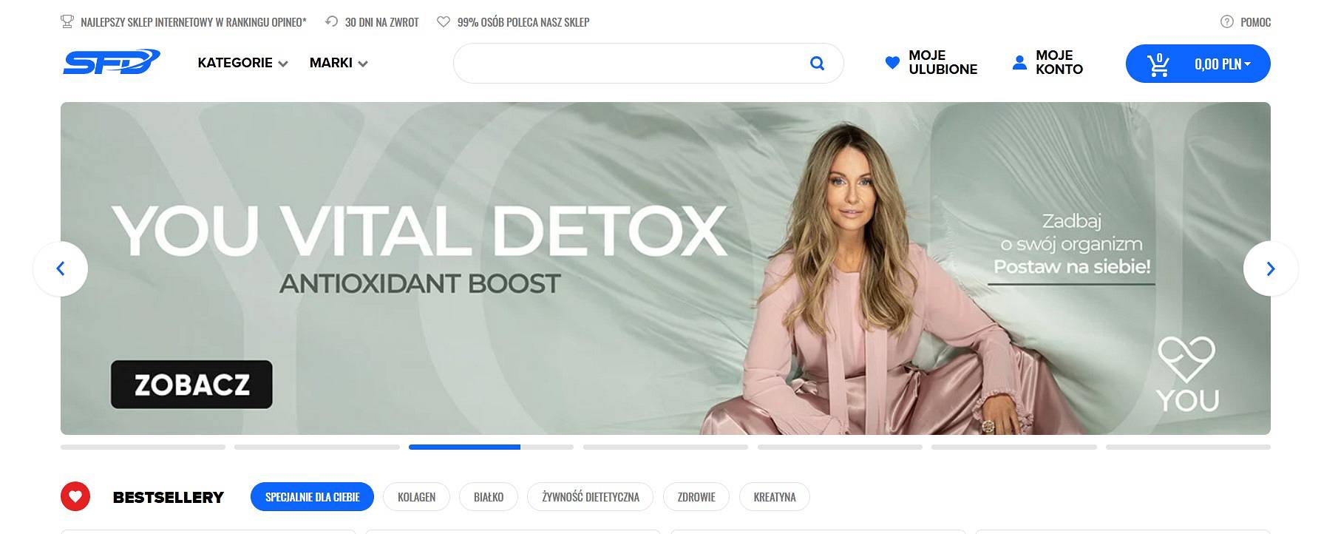The height and width of the screenshot is (534, 1321).
Task: Expand the Kategorie menu
Action: tap(242, 63)
